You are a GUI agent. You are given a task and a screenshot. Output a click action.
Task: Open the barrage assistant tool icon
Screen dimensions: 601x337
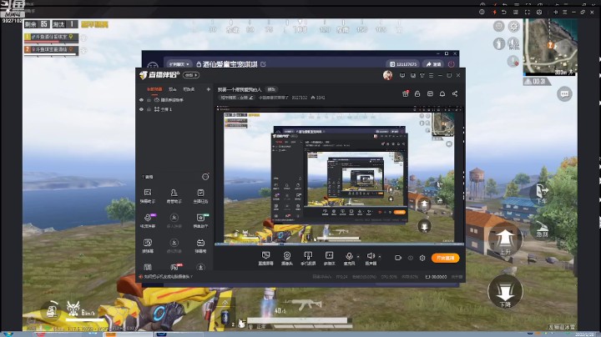(x=148, y=195)
